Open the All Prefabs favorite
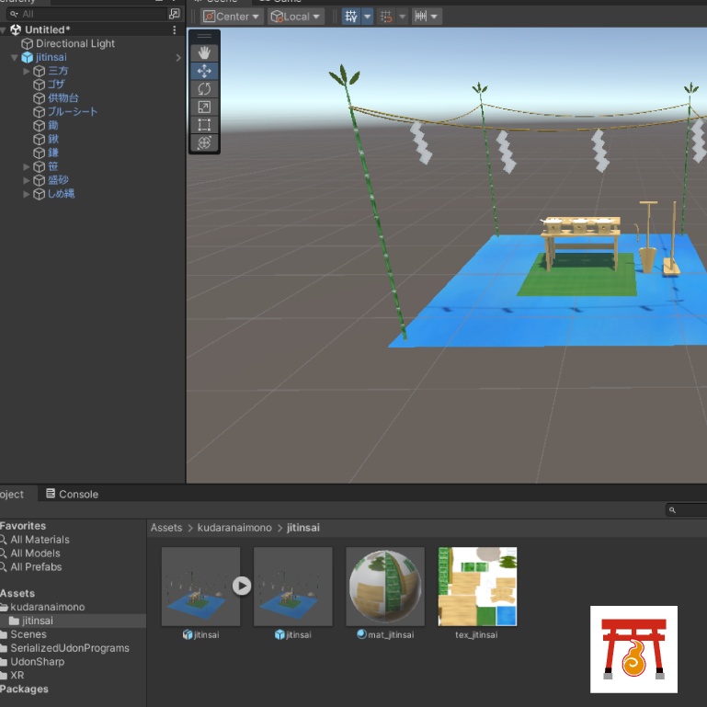Viewport: 707px width, 707px height. 36,566
